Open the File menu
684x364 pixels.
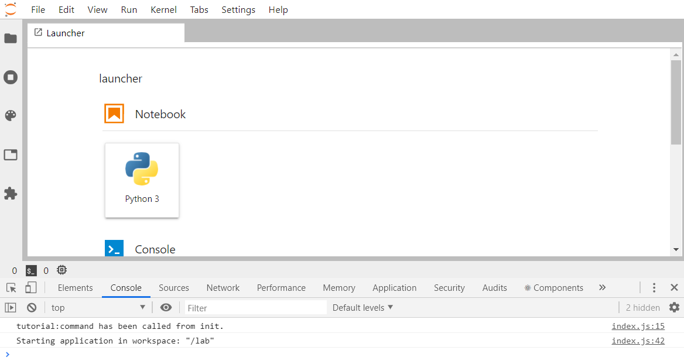(38, 9)
